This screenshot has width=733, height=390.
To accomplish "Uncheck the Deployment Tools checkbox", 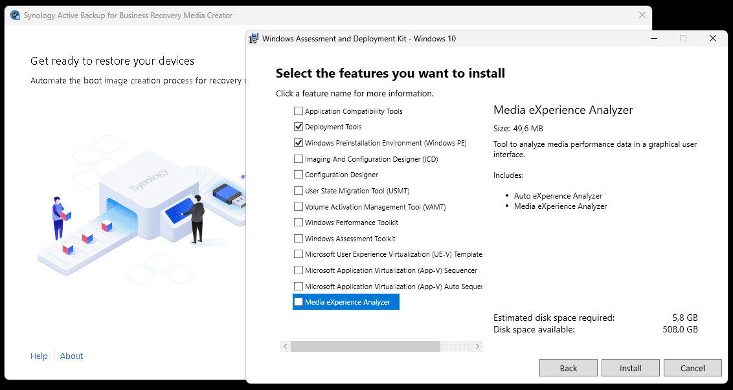I will (299, 127).
